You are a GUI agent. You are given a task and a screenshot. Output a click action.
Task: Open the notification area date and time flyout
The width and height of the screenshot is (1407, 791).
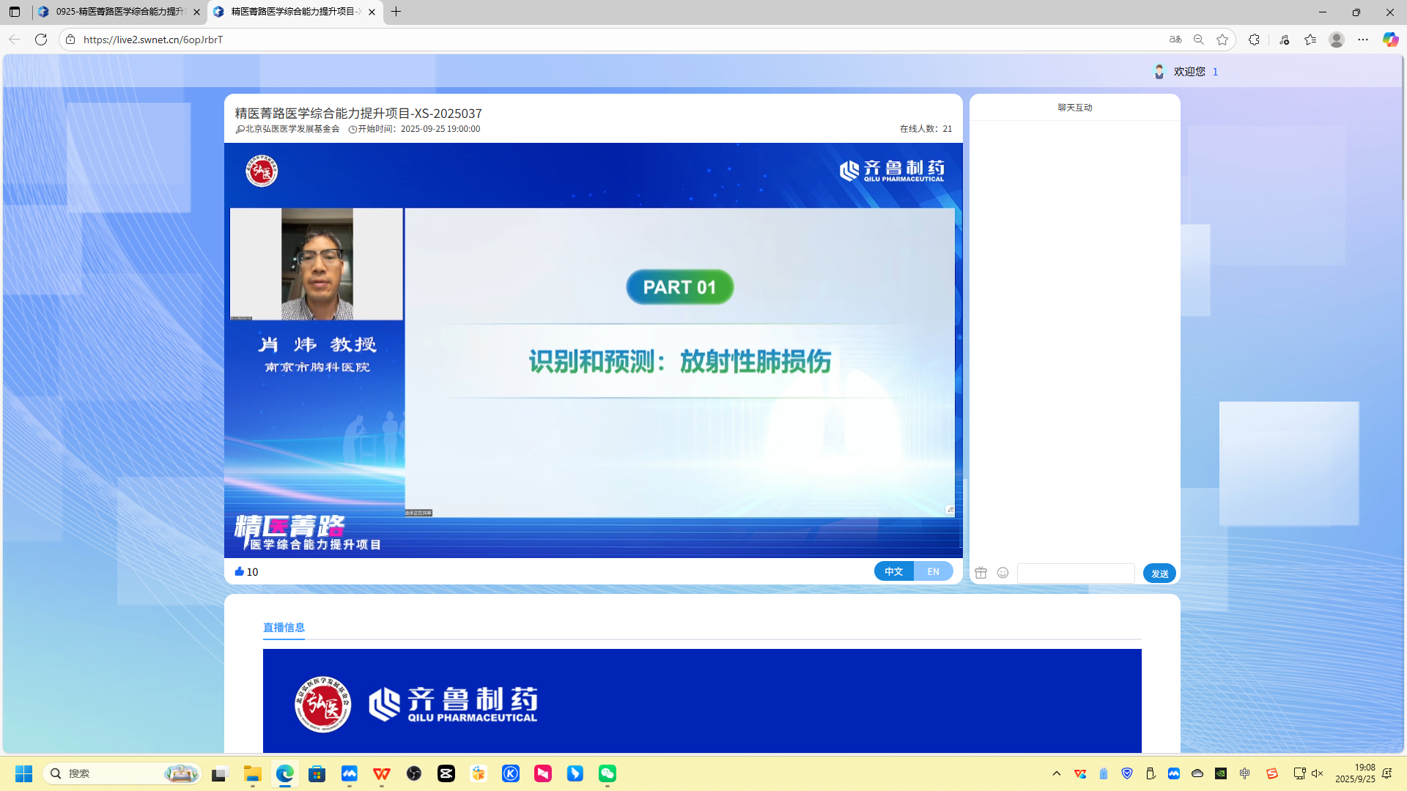1357,773
